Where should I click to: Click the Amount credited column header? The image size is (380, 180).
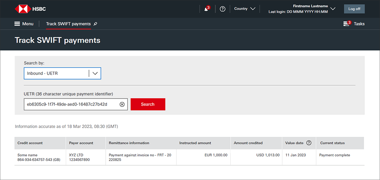248,143
